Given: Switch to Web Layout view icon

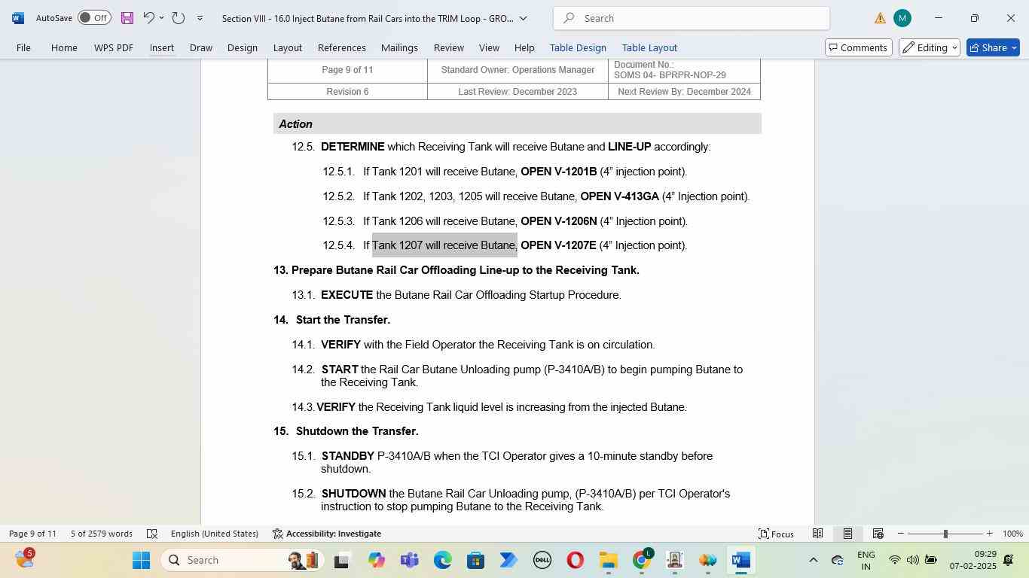Looking at the screenshot, I should click(878, 534).
